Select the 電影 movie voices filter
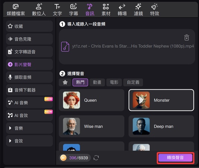199x168 pixels. click(114, 83)
